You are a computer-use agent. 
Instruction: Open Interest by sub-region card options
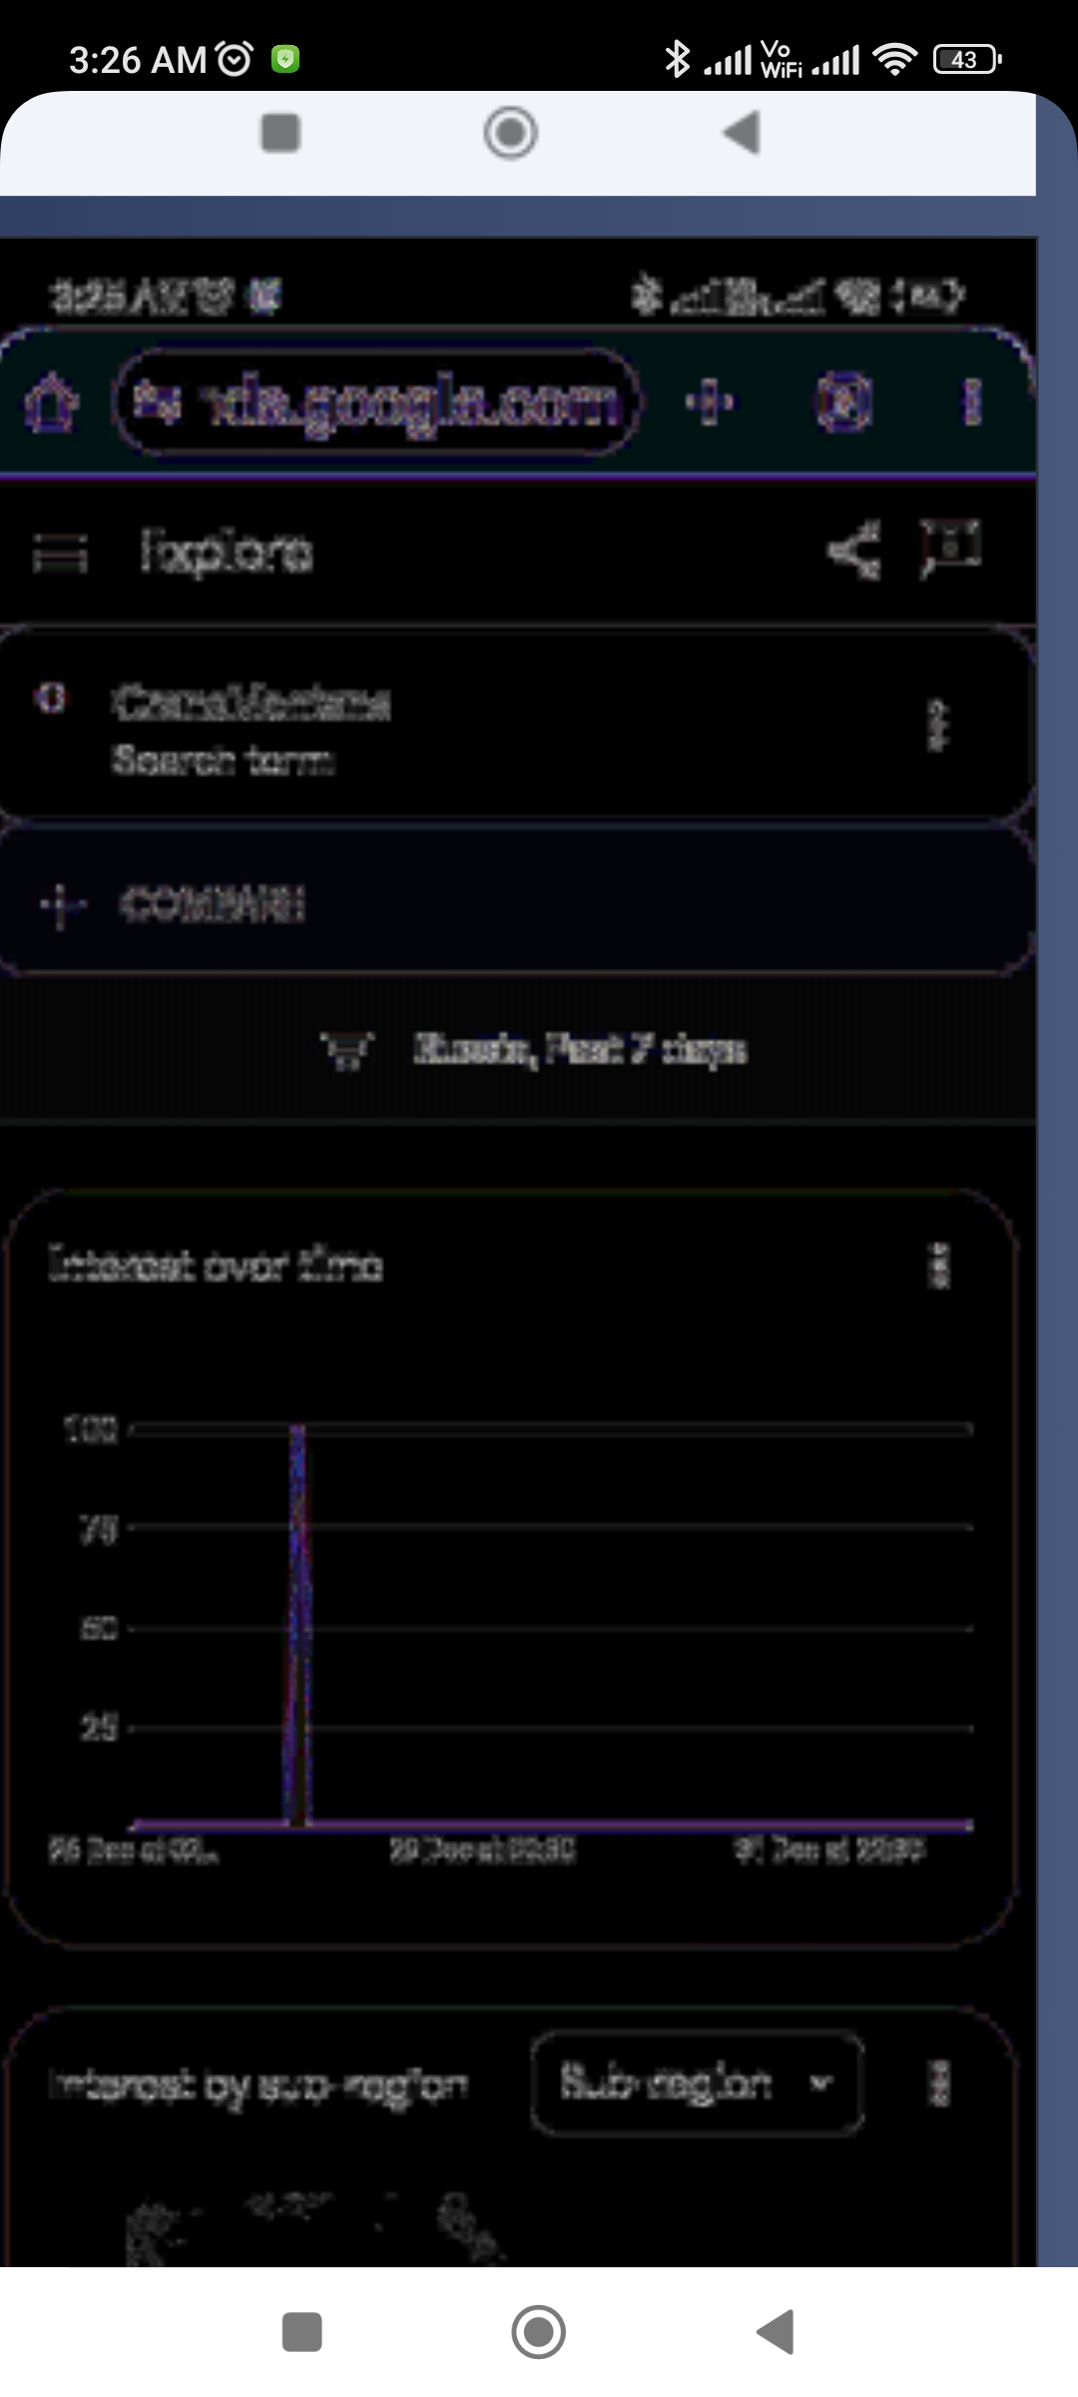(939, 2084)
